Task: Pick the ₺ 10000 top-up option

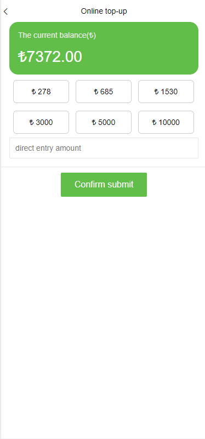Action: coord(166,122)
